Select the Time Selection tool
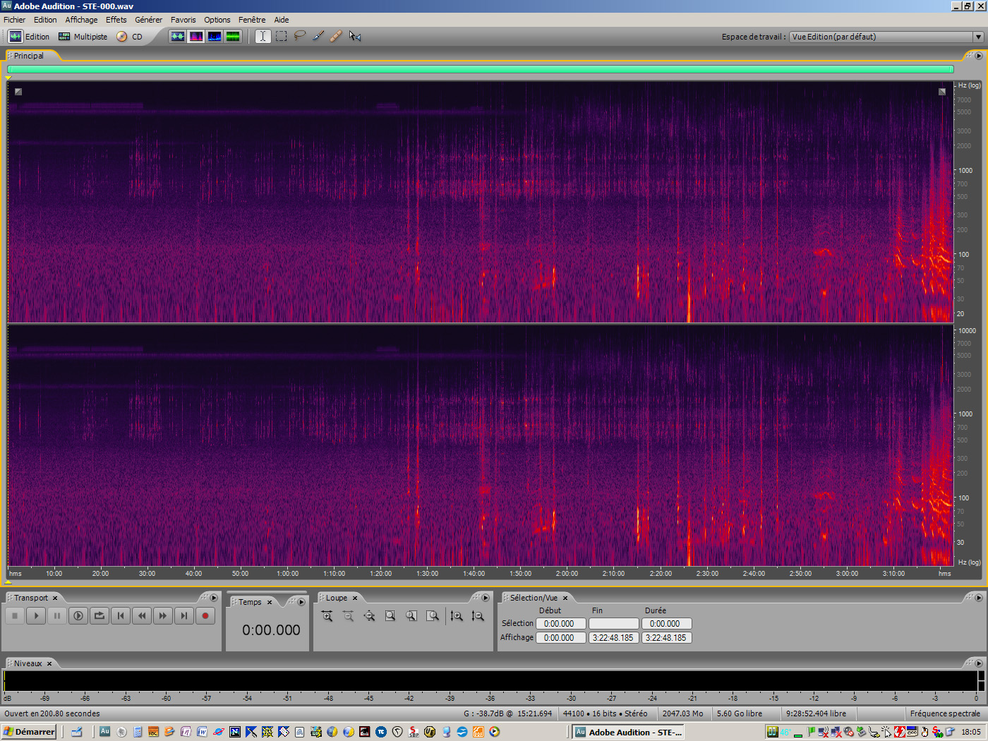This screenshot has width=988, height=741. click(263, 36)
